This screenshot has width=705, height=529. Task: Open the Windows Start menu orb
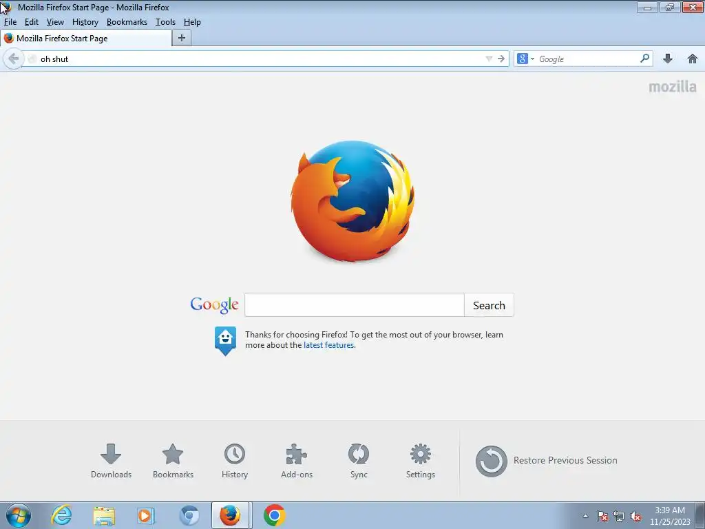pyautogui.click(x=19, y=515)
